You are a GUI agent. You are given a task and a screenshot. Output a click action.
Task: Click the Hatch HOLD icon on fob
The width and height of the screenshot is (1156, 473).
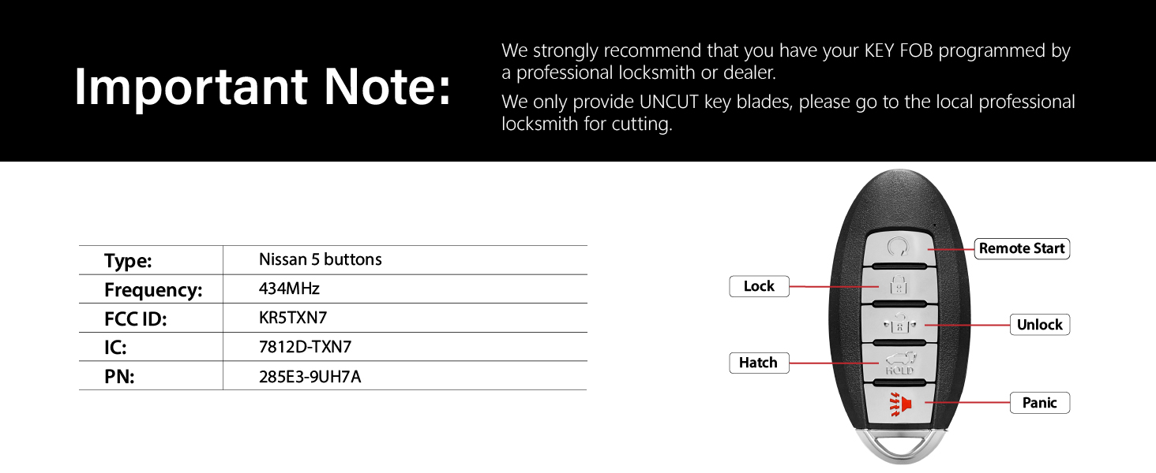pyautogui.click(x=899, y=363)
